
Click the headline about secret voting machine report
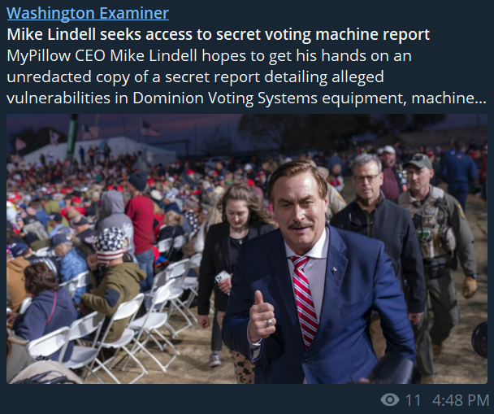pos(218,34)
